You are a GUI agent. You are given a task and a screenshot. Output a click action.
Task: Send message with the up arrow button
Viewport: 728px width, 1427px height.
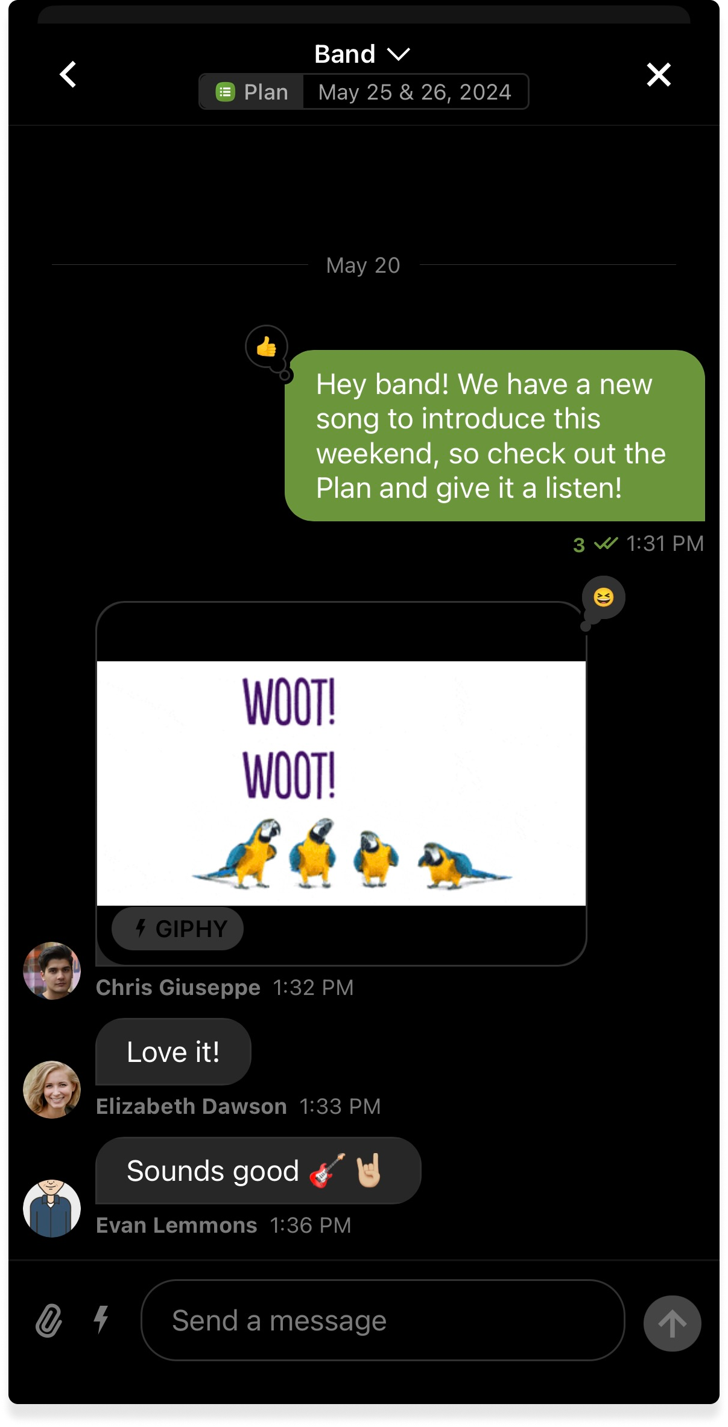coord(672,1323)
